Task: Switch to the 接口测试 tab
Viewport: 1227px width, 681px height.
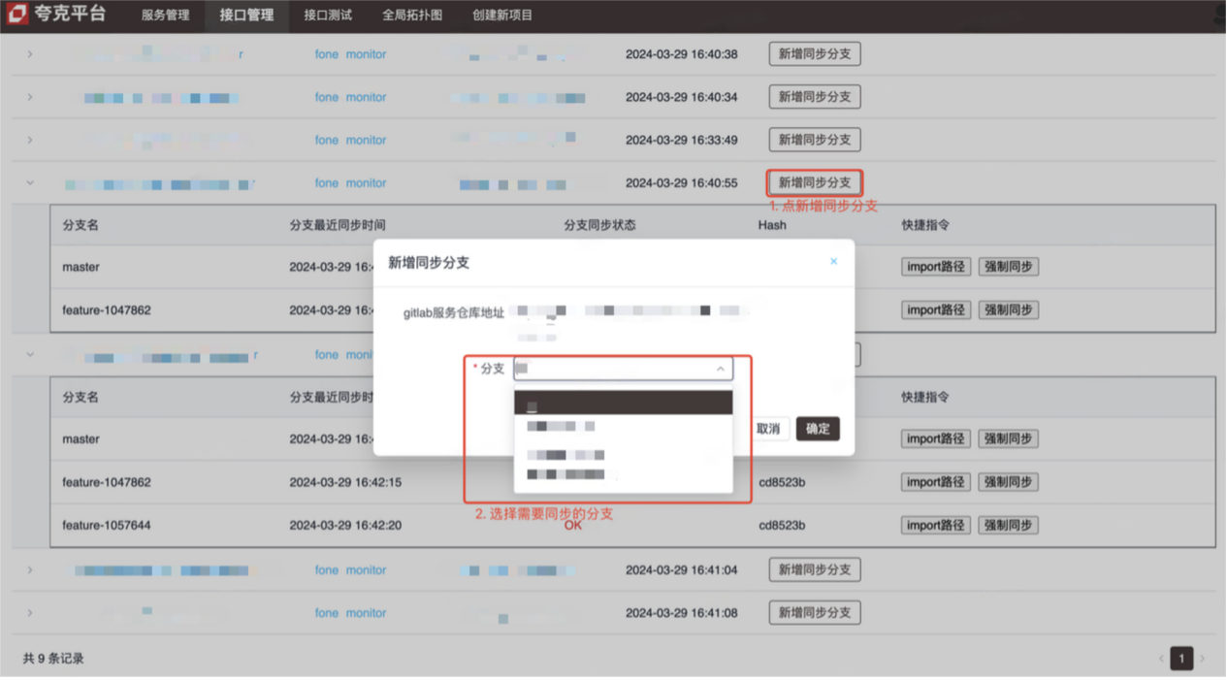Action: click(x=328, y=16)
